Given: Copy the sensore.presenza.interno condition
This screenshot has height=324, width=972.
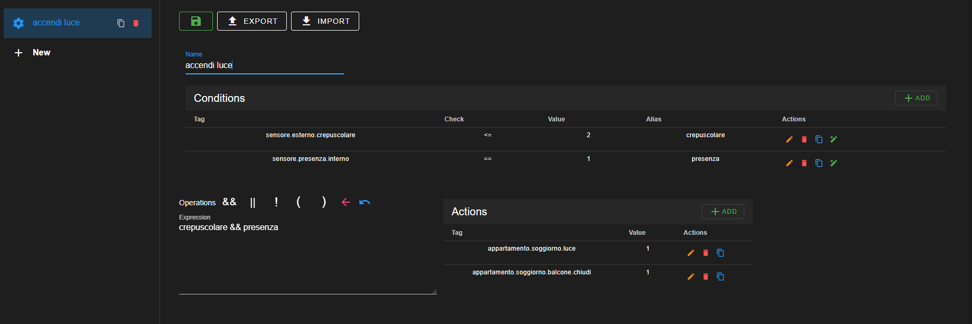Looking at the screenshot, I should (819, 163).
